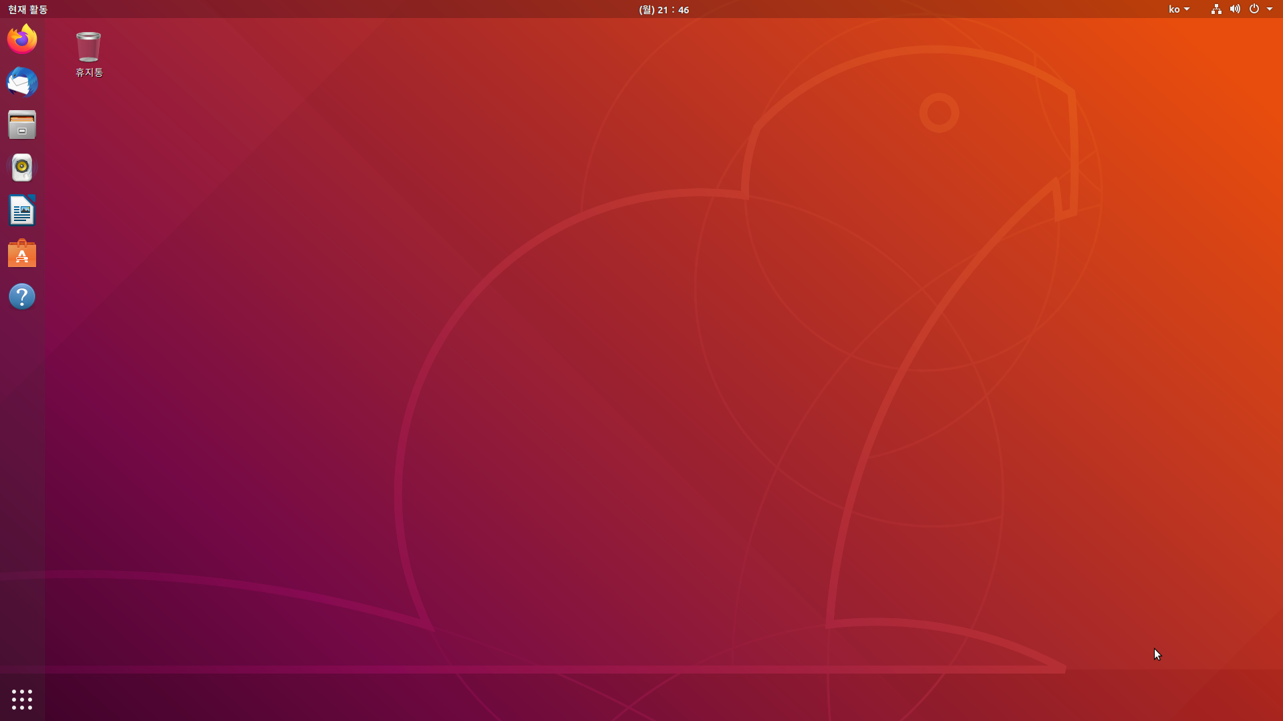Expand the system menu arrow
The width and height of the screenshot is (1283, 721).
pyautogui.click(x=1270, y=9)
